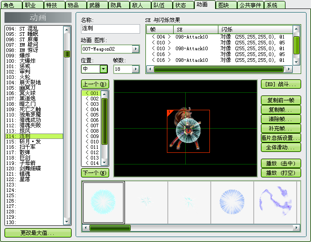The width and height of the screenshot is (311, 242).
Task: Click the 复制帧... button
Action: click(281, 109)
